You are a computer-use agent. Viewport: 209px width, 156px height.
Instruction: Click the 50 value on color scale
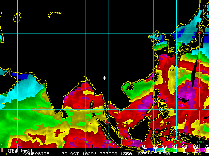(x=185, y=147)
